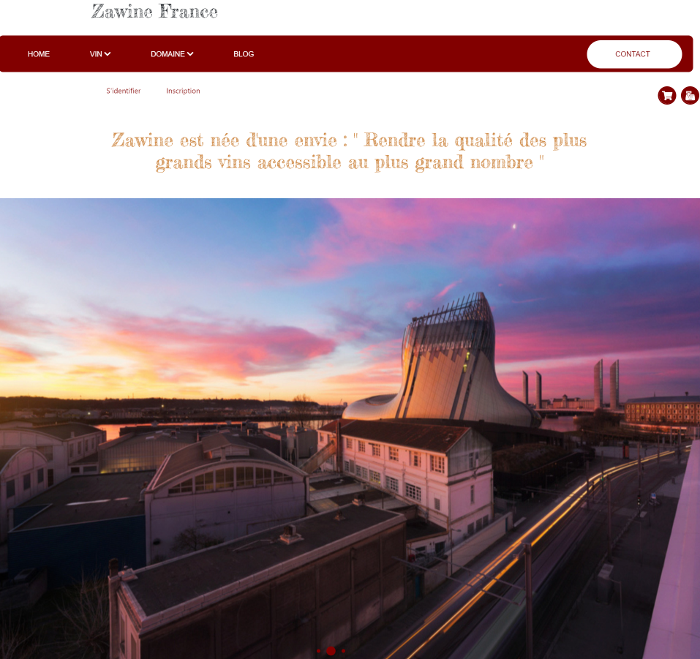Click the white CONTACT button

tap(634, 54)
